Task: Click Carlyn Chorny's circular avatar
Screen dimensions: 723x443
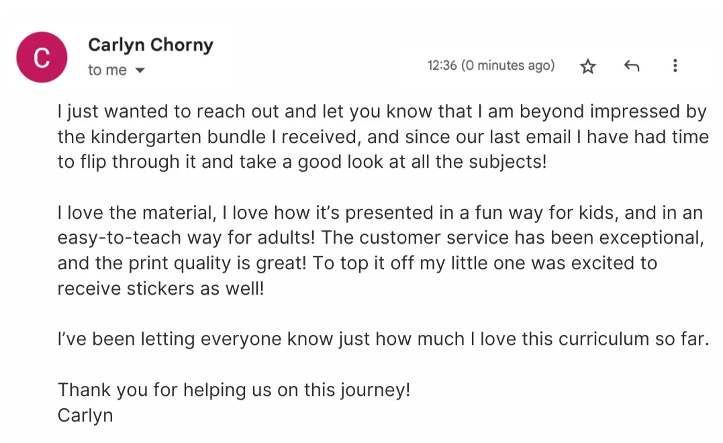Action: point(42,57)
